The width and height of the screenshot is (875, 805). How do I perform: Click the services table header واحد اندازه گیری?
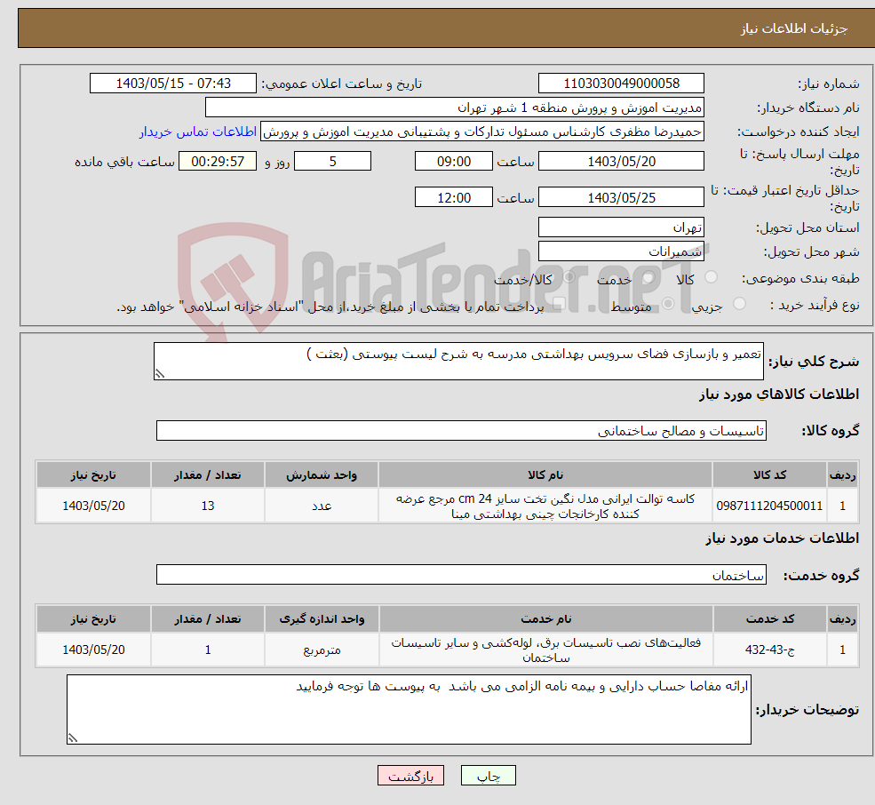tap(322, 618)
